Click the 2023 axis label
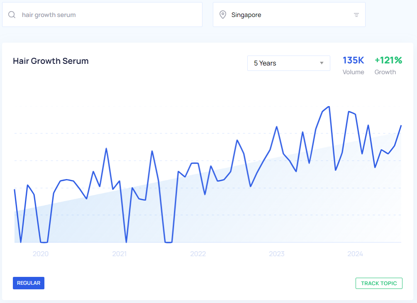The height and width of the screenshot is (303, 417). click(277, 254)
